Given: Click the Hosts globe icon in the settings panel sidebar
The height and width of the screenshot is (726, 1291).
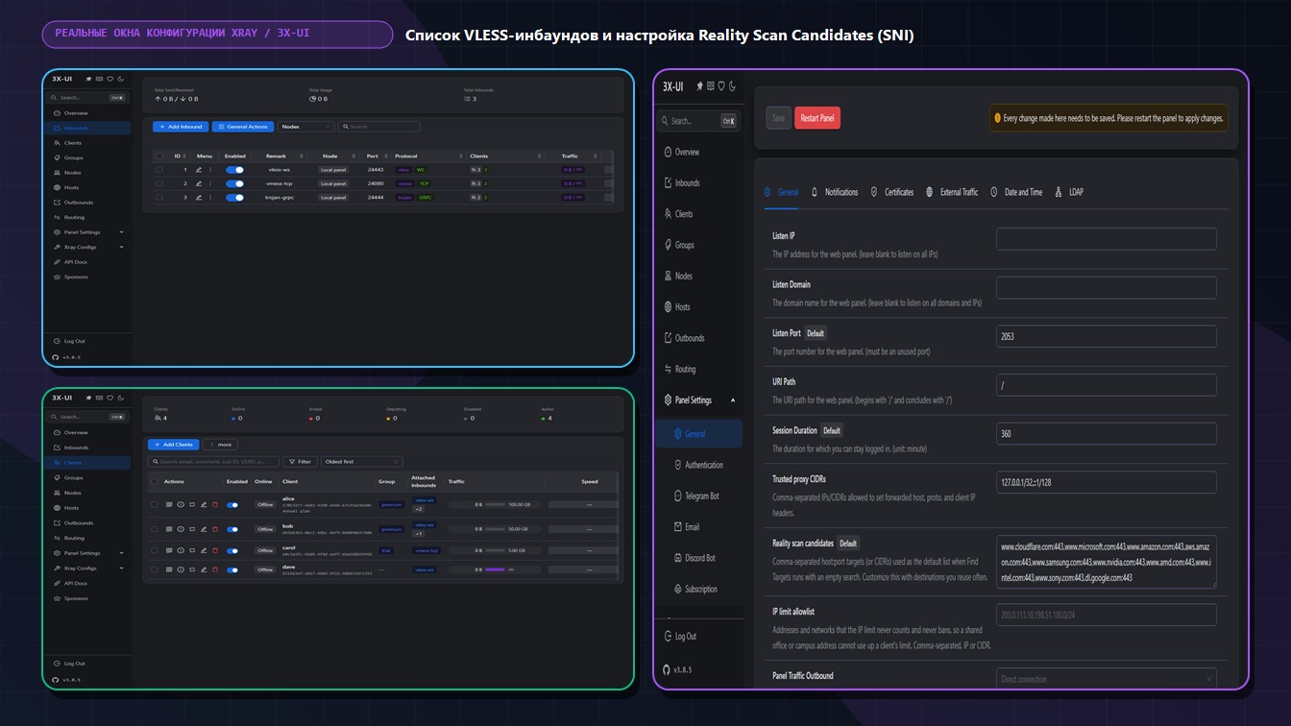Looking at the screenshot, I should [x=669, y=307].
